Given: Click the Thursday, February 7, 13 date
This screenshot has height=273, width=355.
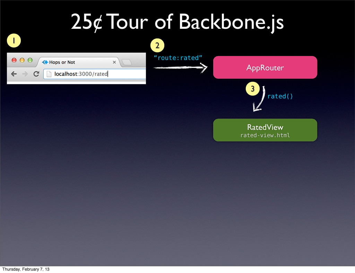Looking at the screenshot, I should [26, 269].
